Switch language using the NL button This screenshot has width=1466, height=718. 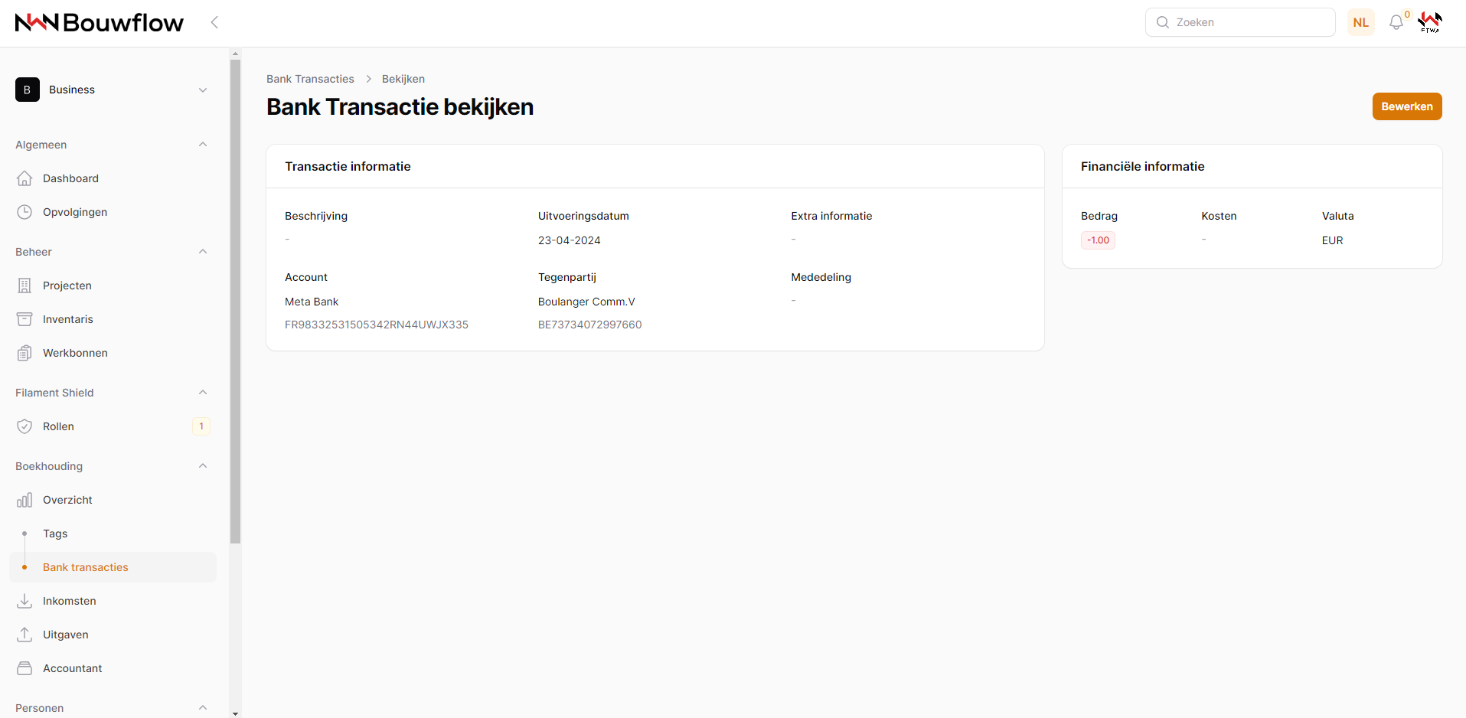click(x=1360, y=22)
